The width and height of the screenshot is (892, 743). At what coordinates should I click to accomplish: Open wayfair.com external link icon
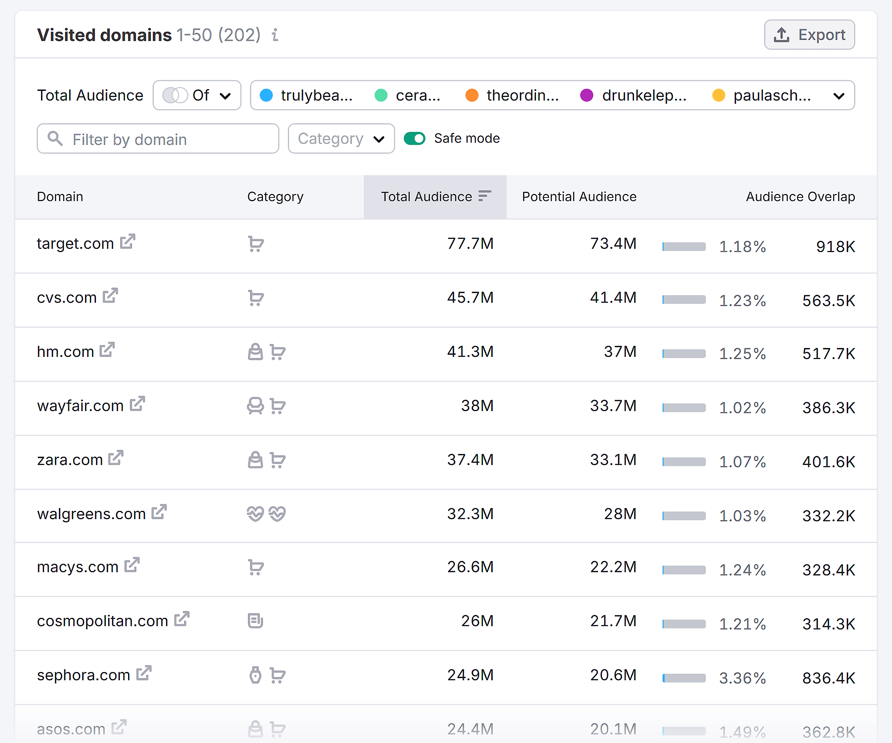(138, 404)
